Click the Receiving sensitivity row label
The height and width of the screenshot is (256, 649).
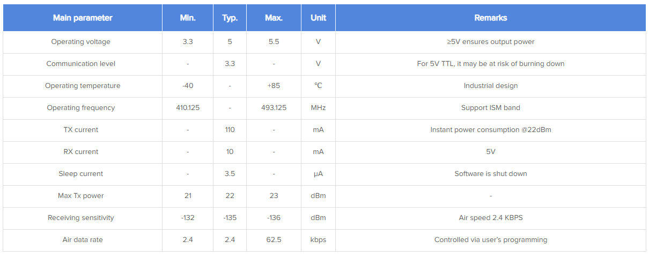point(81,218)
